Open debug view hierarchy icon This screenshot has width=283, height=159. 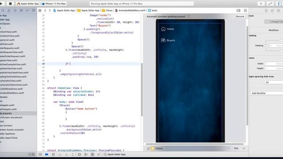tap(80, 155)
